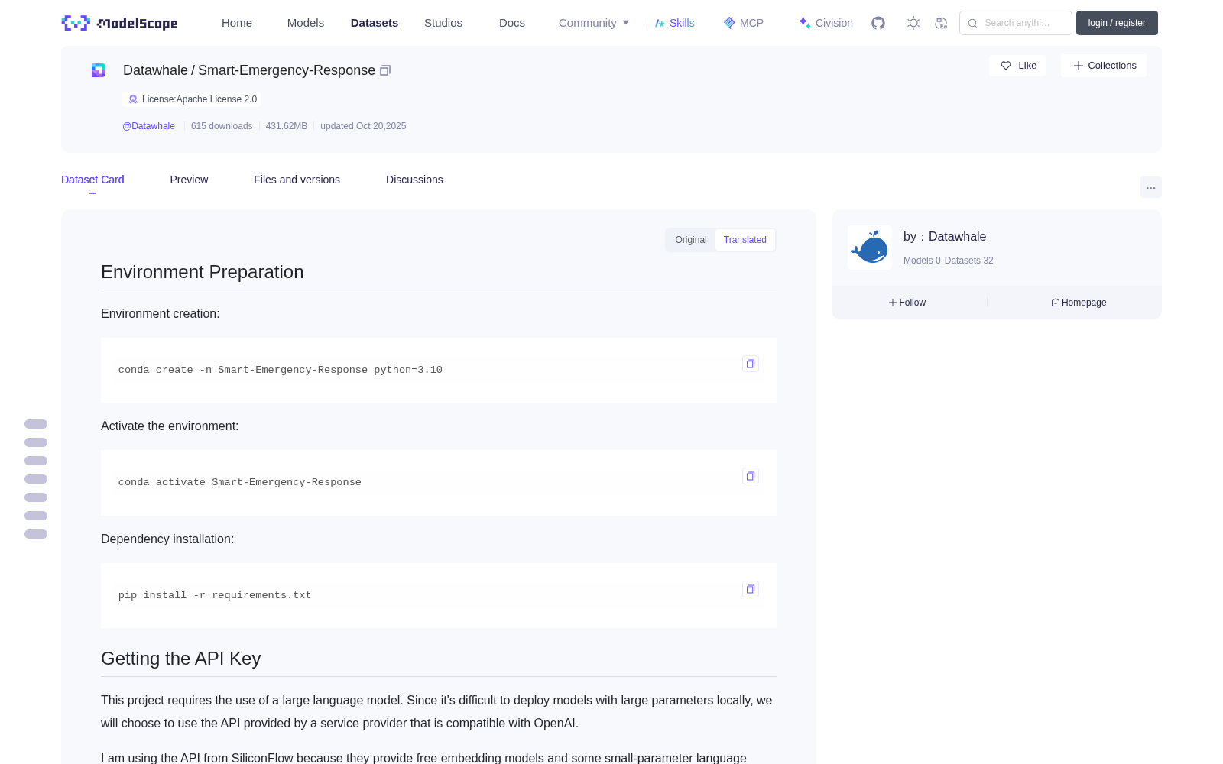
Task: Go to the Home page
Action: point(237,23)
